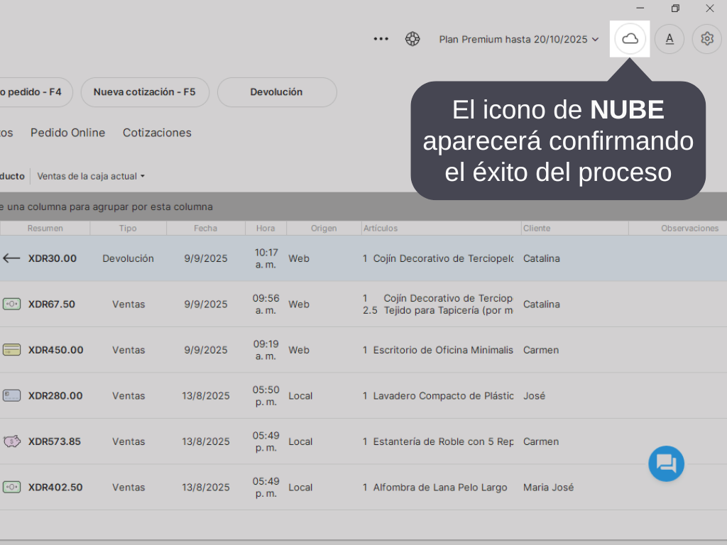This screenshot has height=545, width=727.
Task: Click client Catalina on the Devolución row
Action: point(542,258)
